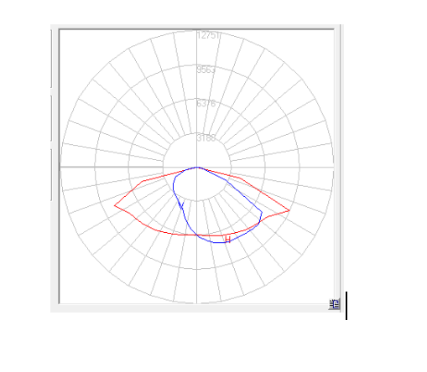Click the lower partial panel at left edge
The height and width of the screenshot is (372, 427).
tap(51, 175)
